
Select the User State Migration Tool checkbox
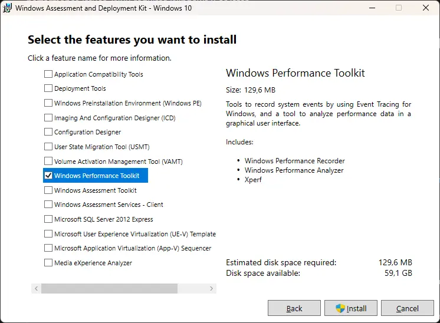(x=48, y=147)
